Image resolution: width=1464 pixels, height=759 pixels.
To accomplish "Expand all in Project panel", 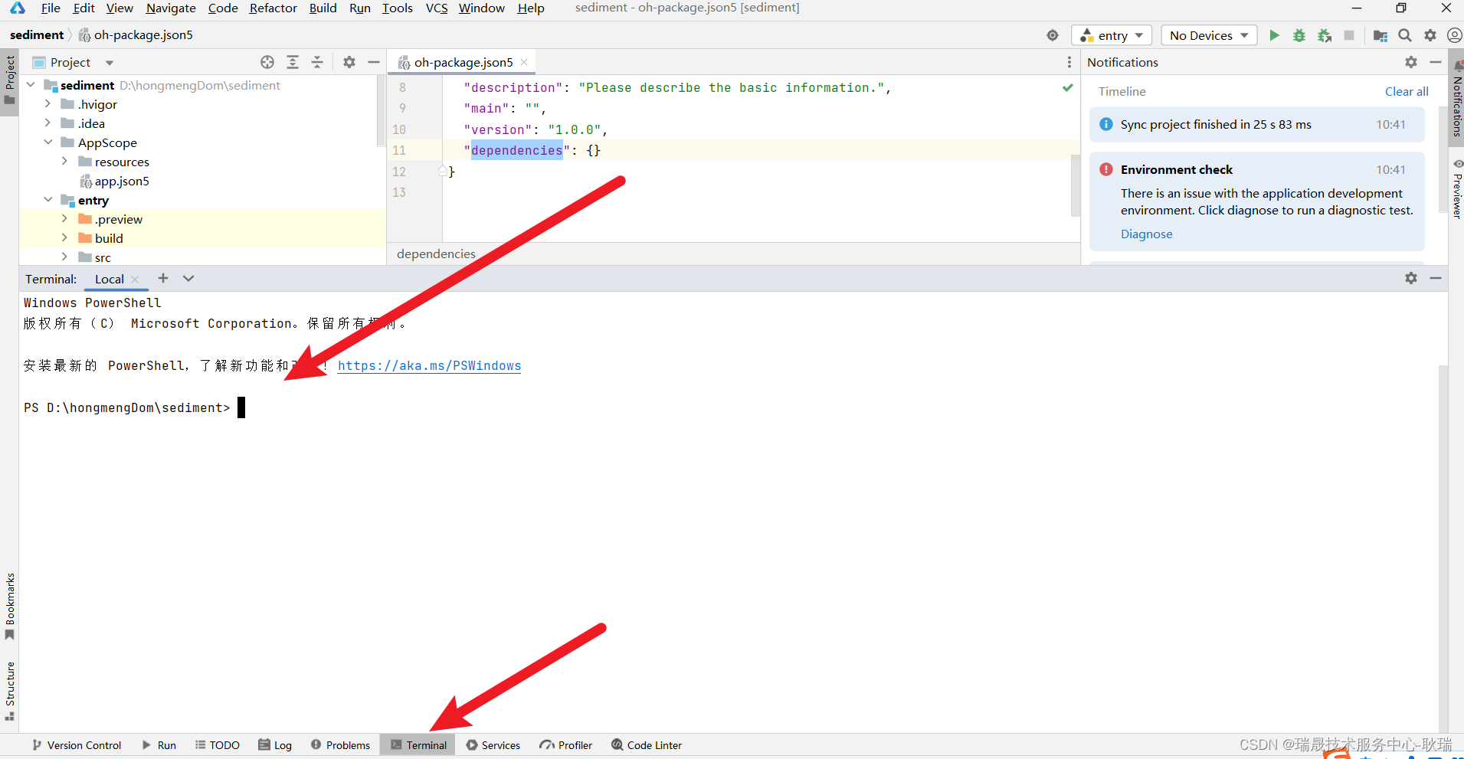I will pos(293,62).
